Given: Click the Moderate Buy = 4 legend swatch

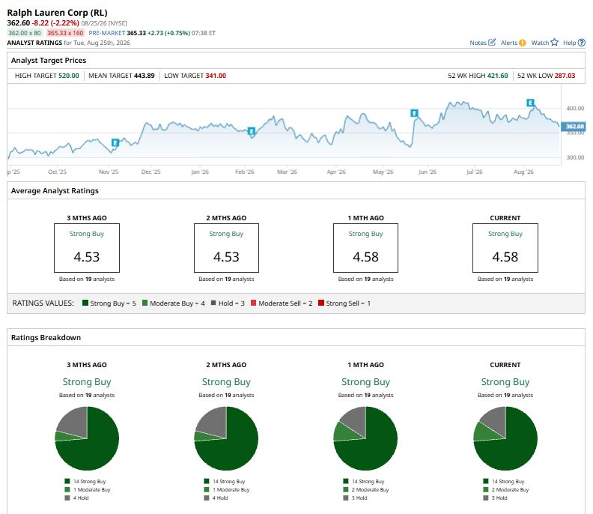Looking at the screenshot, I should point(145,303).
